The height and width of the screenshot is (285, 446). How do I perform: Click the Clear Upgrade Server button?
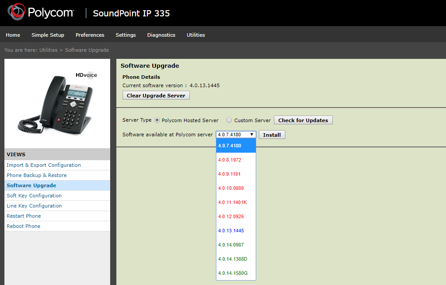tap(156, 96)
